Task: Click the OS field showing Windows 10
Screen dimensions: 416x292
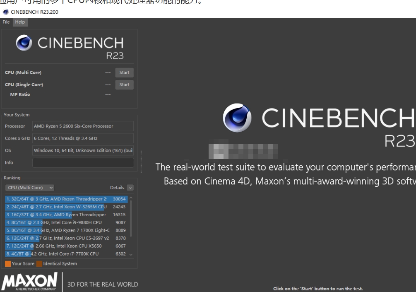Action: pyautogui.click(x=83, y=150)
